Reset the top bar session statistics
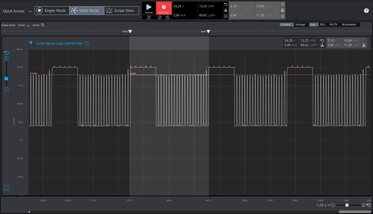The image size is (373, 214). point(226,4)
